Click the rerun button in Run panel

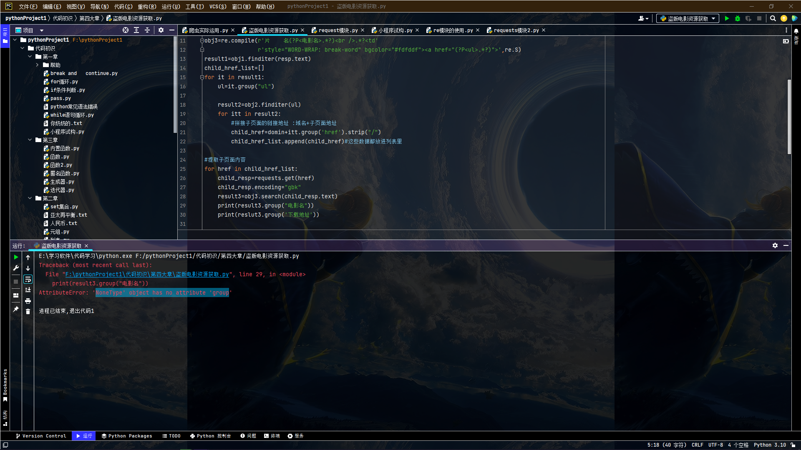pos(16,257)
